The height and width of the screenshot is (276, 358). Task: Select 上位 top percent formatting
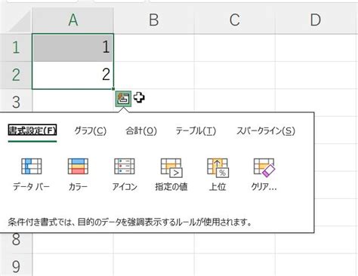tap(218, 174)
